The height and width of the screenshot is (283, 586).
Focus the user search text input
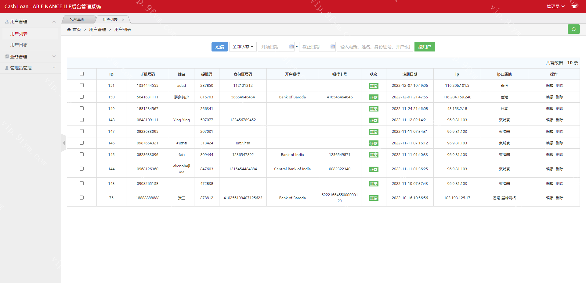pyautogui.click(x=375, y=47)
